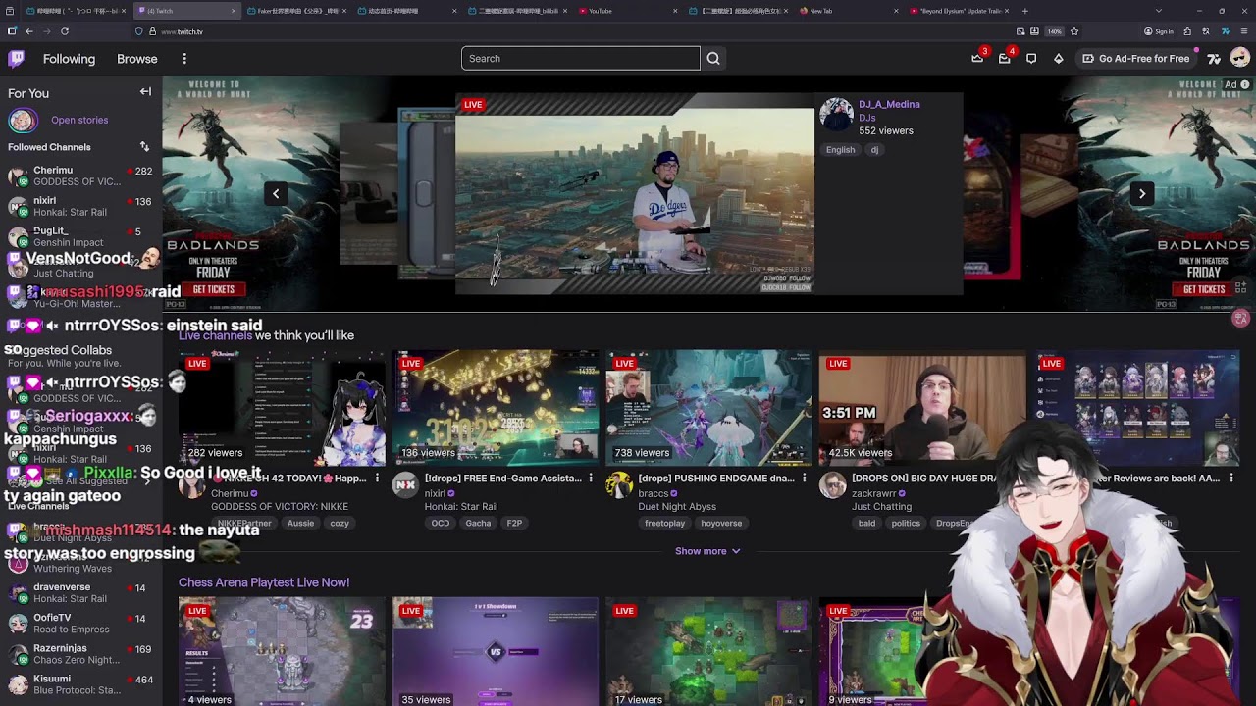Click the browser reload button

[x=65, y=31]
